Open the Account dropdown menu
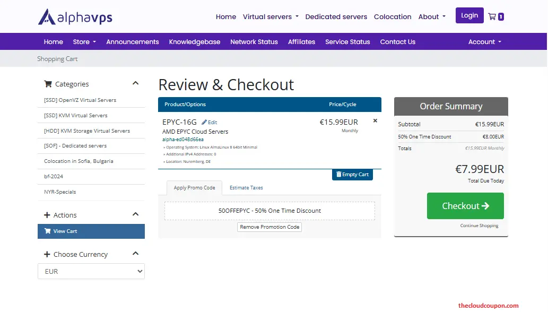 point(484,41)
